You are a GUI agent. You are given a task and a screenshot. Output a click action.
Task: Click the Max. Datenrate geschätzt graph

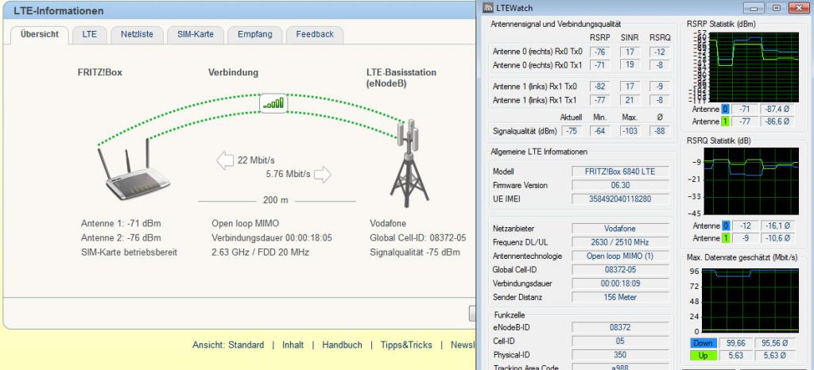(x=750, y=299)
